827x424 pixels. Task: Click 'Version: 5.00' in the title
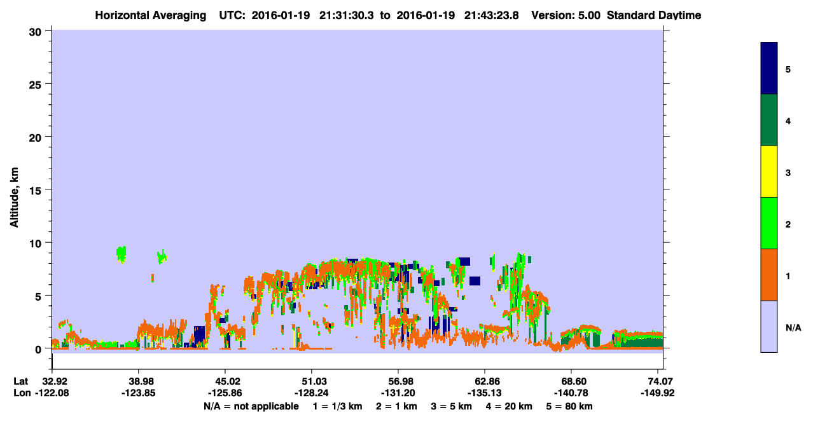[567, 15]
